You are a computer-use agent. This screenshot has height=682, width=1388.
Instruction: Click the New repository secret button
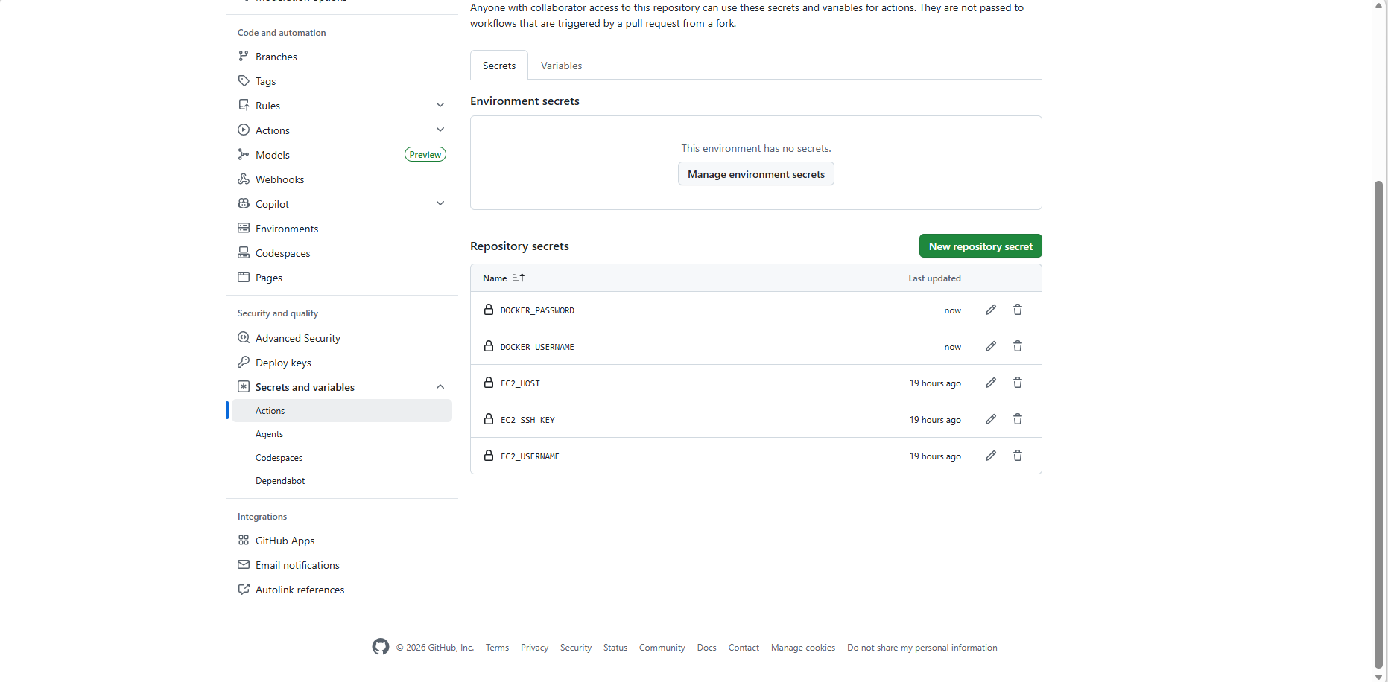coord(980,246)
